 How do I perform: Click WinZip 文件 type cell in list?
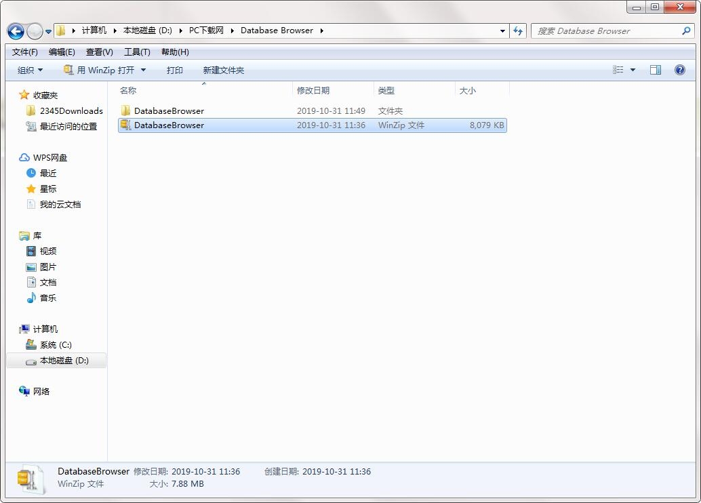[401, 125]
